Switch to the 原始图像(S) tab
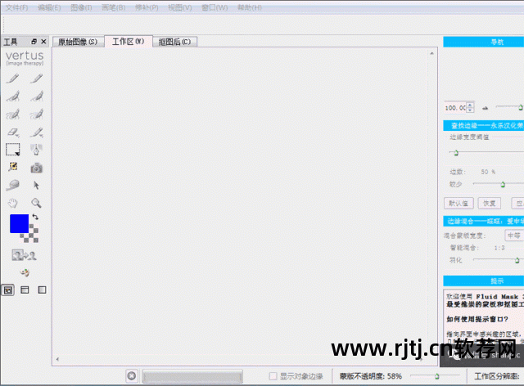This screenshot has height=386, width=524. (78, 42)
